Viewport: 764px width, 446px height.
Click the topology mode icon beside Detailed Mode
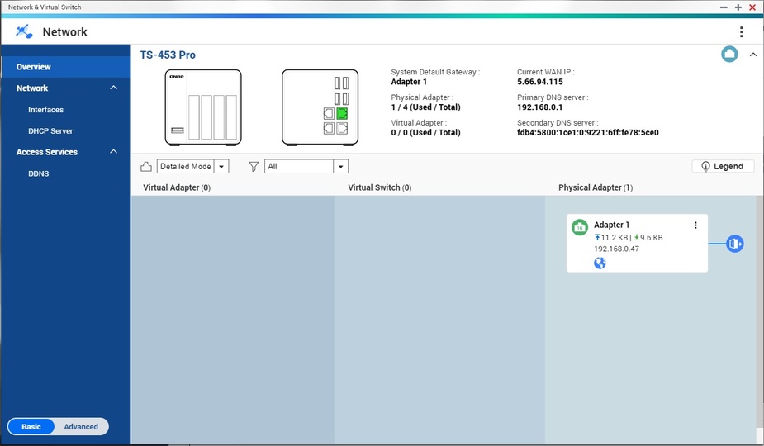(x=145, y=167)
